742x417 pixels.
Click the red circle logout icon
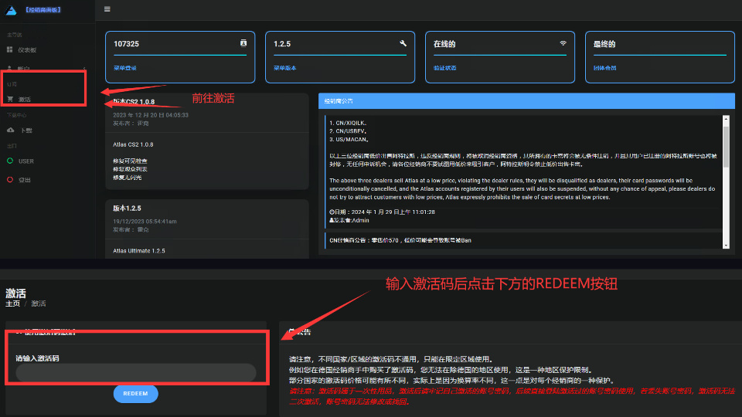pos(10,179)
